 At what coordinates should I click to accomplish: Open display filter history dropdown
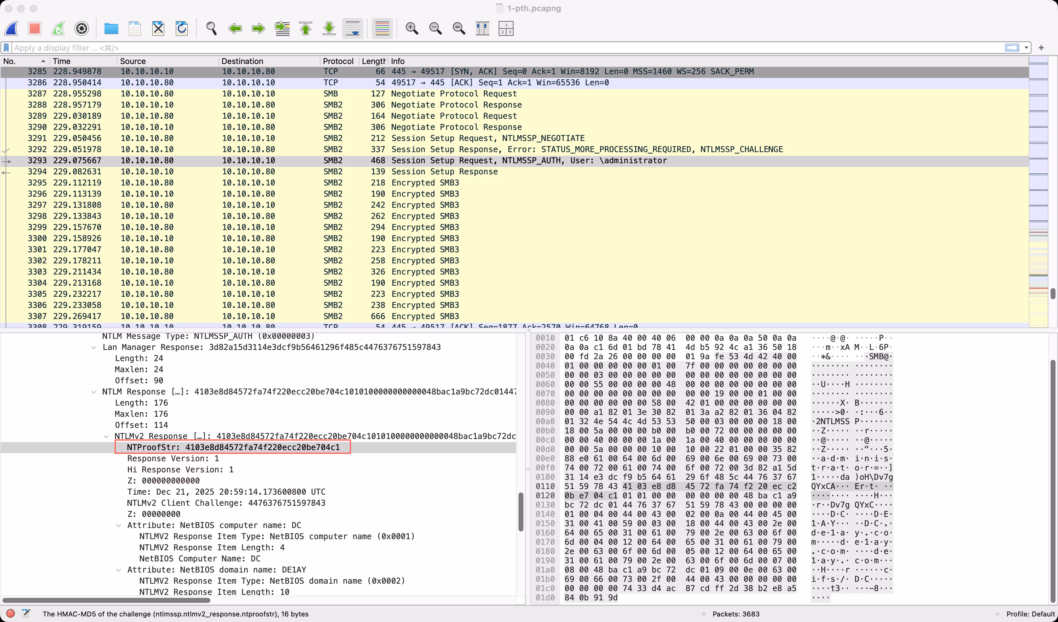[x=1026, y=48]
